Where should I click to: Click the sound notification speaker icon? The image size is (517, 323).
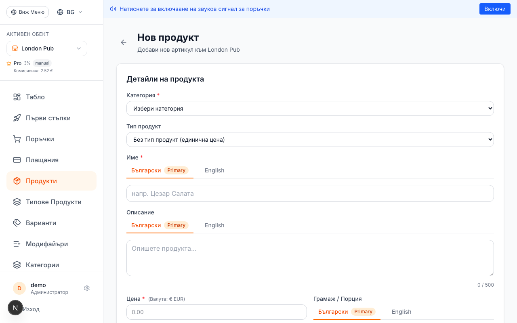[113, 8]
